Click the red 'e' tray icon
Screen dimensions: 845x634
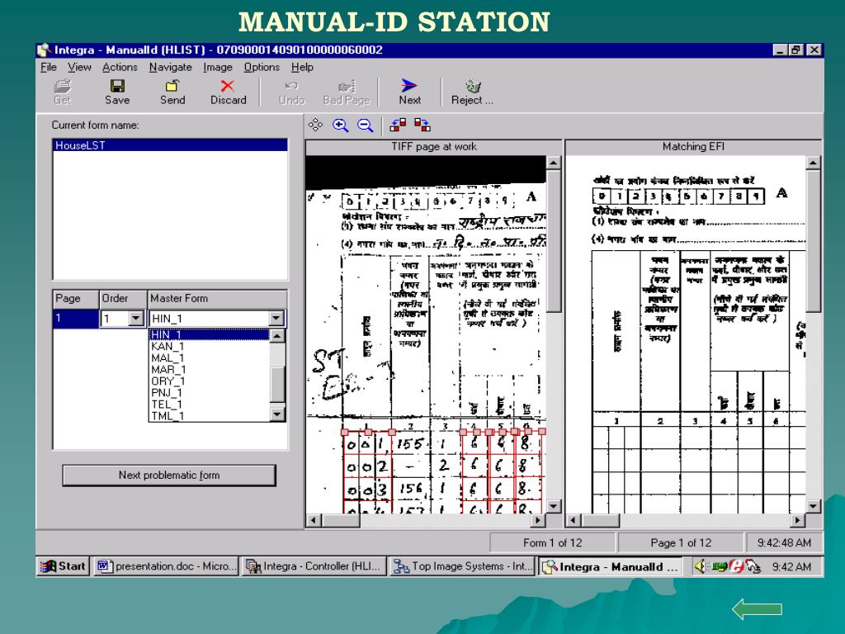point(736,566)
